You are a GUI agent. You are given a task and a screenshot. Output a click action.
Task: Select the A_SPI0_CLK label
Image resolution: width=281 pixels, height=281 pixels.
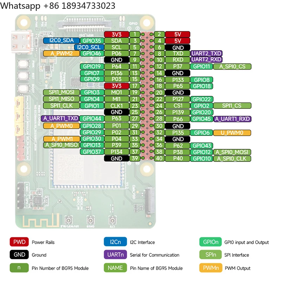coord(232,159)
